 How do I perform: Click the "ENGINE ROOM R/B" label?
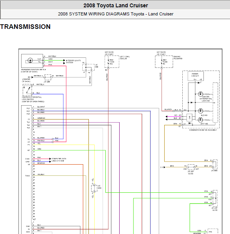[x=178, y=57]
